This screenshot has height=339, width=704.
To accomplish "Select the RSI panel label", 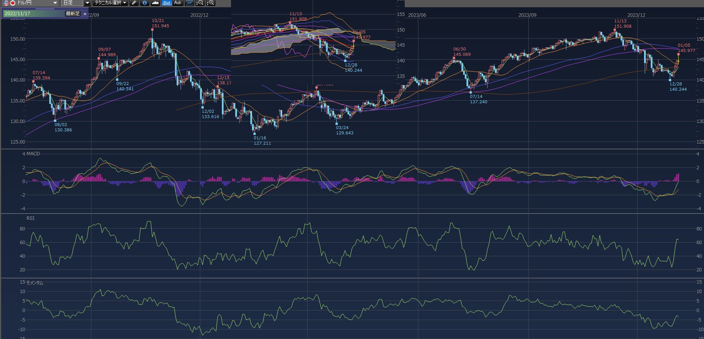I will [30, 218].
